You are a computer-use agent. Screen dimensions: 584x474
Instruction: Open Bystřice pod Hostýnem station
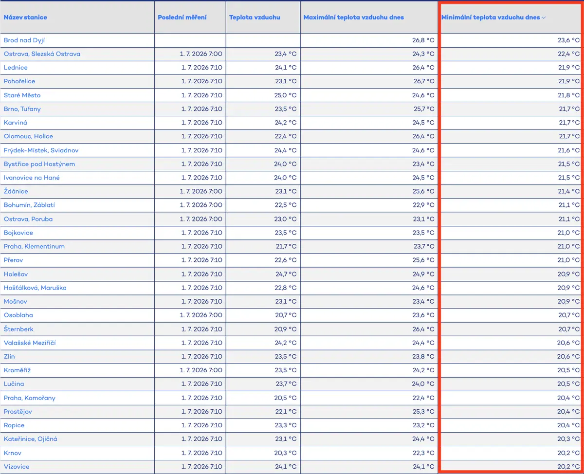[x=39, y=164]
